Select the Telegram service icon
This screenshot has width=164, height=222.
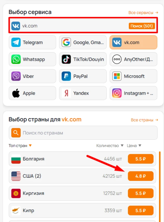[x=16, y=42]
